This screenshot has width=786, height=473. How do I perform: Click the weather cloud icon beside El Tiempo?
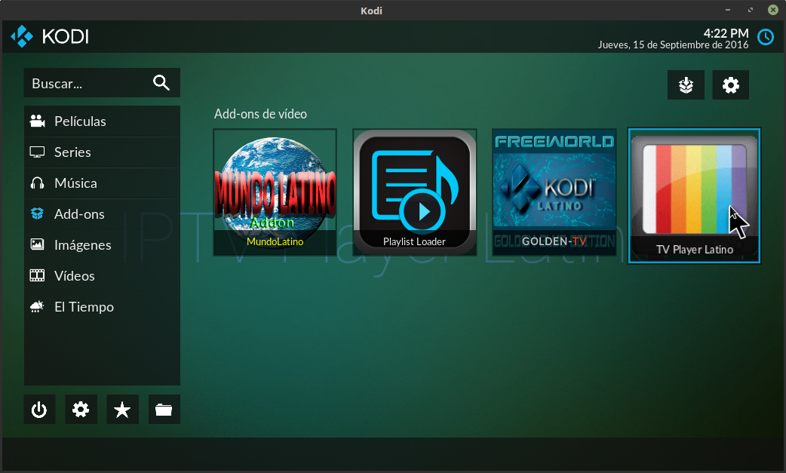pos(37,306)
